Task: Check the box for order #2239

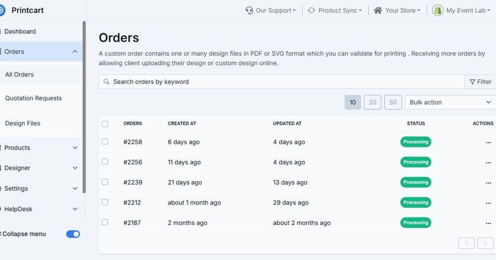Action: point(105,182)
